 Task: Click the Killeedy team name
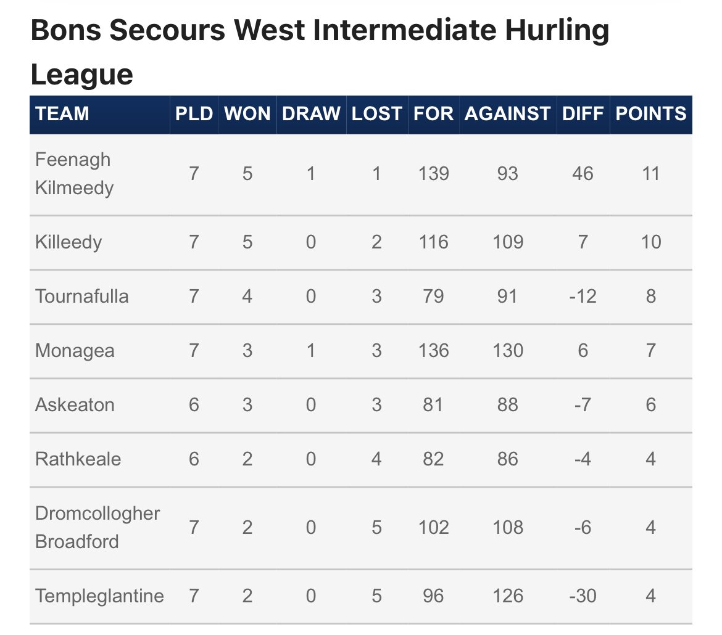[x=68, y=242]
